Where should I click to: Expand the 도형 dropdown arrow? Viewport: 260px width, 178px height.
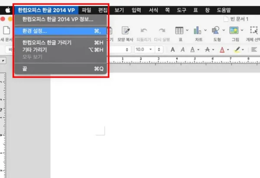point(224,30)
